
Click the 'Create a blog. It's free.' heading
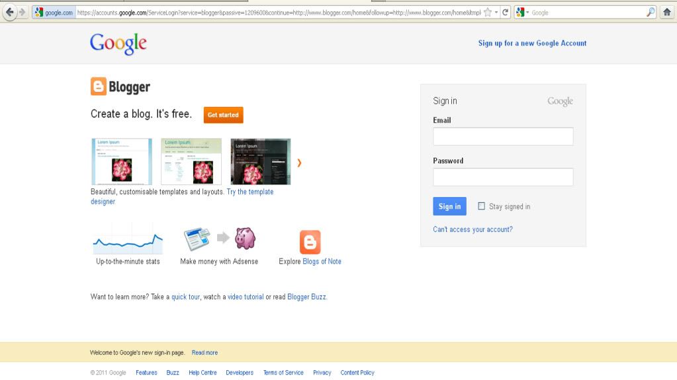(141, 114)
